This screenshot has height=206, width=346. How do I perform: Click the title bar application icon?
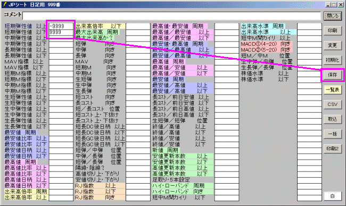tap(4, 4)
